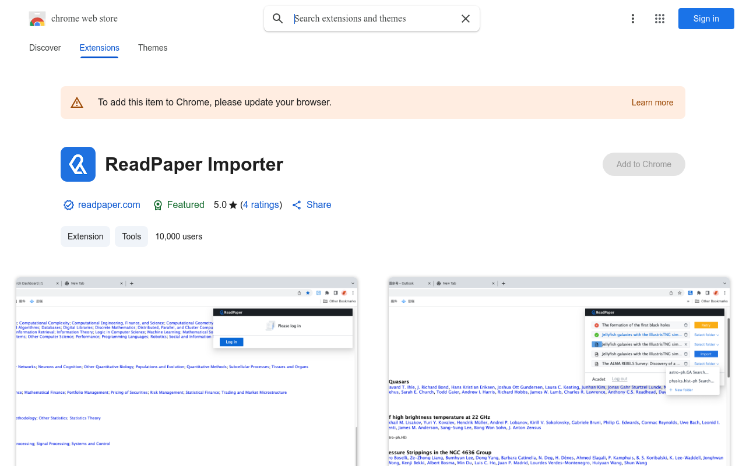Open the second screenshot with import list
Viewport: 746px width, 466px height.
pos(559,372)
